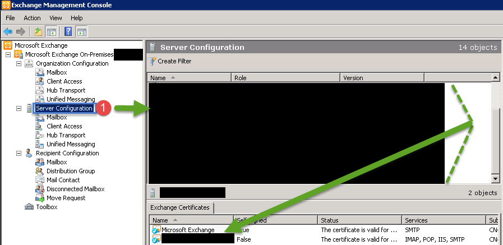The image size is (503, 245).
Task: Collapse the Server Configuration tree node
Action: (19, 108)
